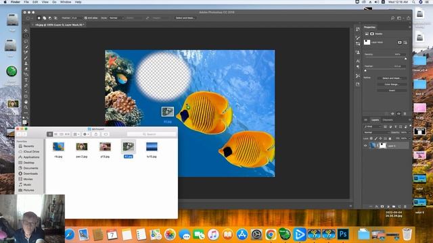Select the rib.jpg file thumbnail
This screenshot has width=433, height=243.
pyautogui.click(x=58, y=146)
